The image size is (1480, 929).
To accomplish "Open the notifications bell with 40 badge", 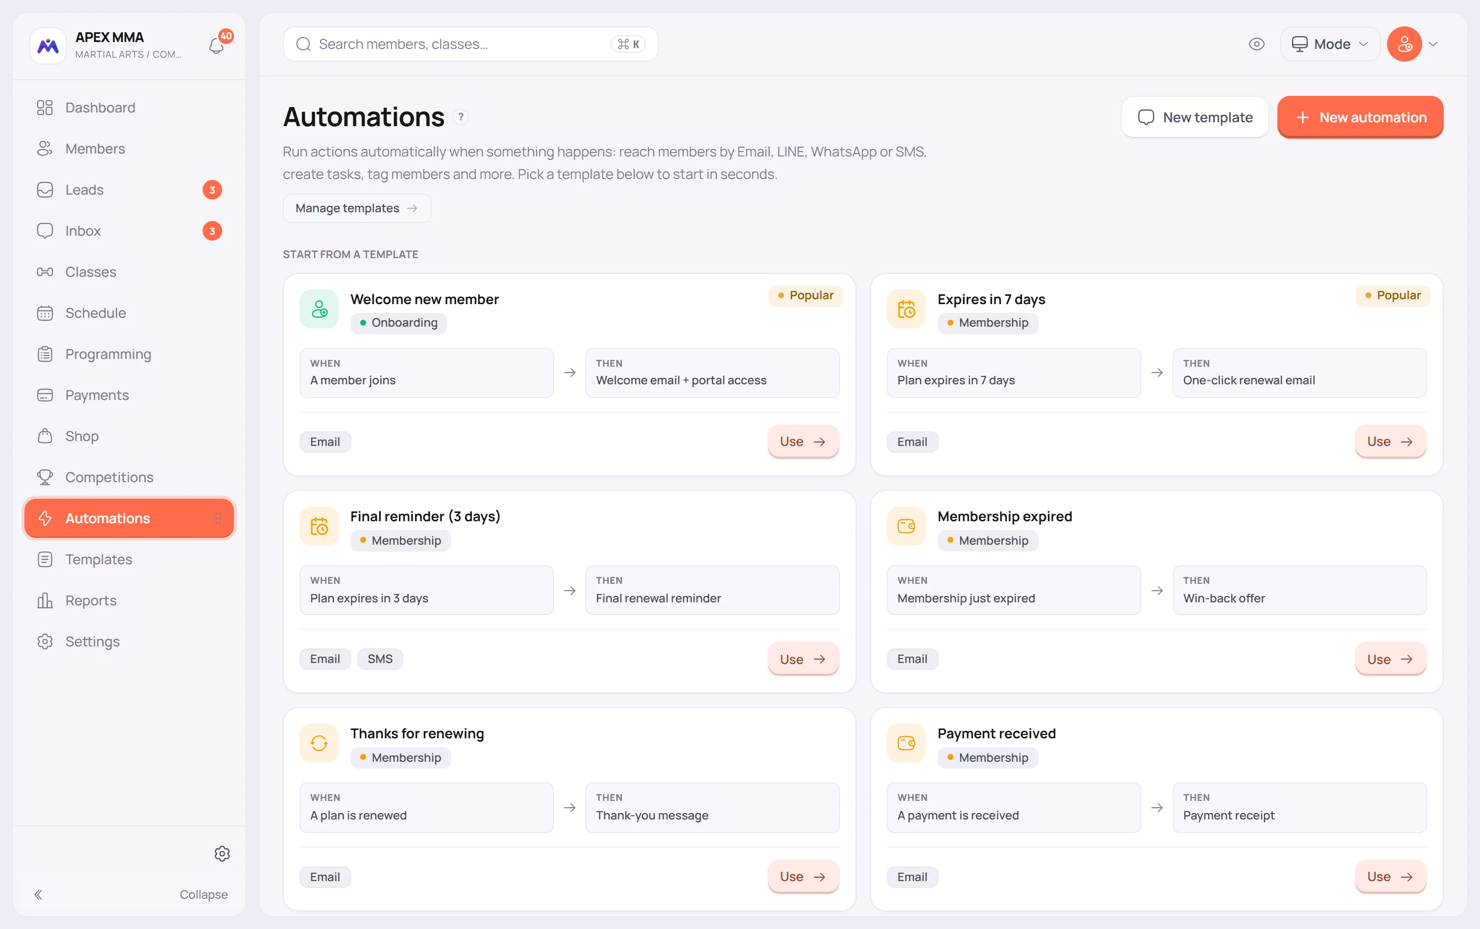I will 217,45.
